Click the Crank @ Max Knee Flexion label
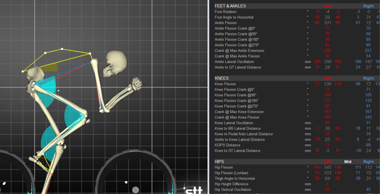Viewport: 380px width, 194px height. (237, 117)
